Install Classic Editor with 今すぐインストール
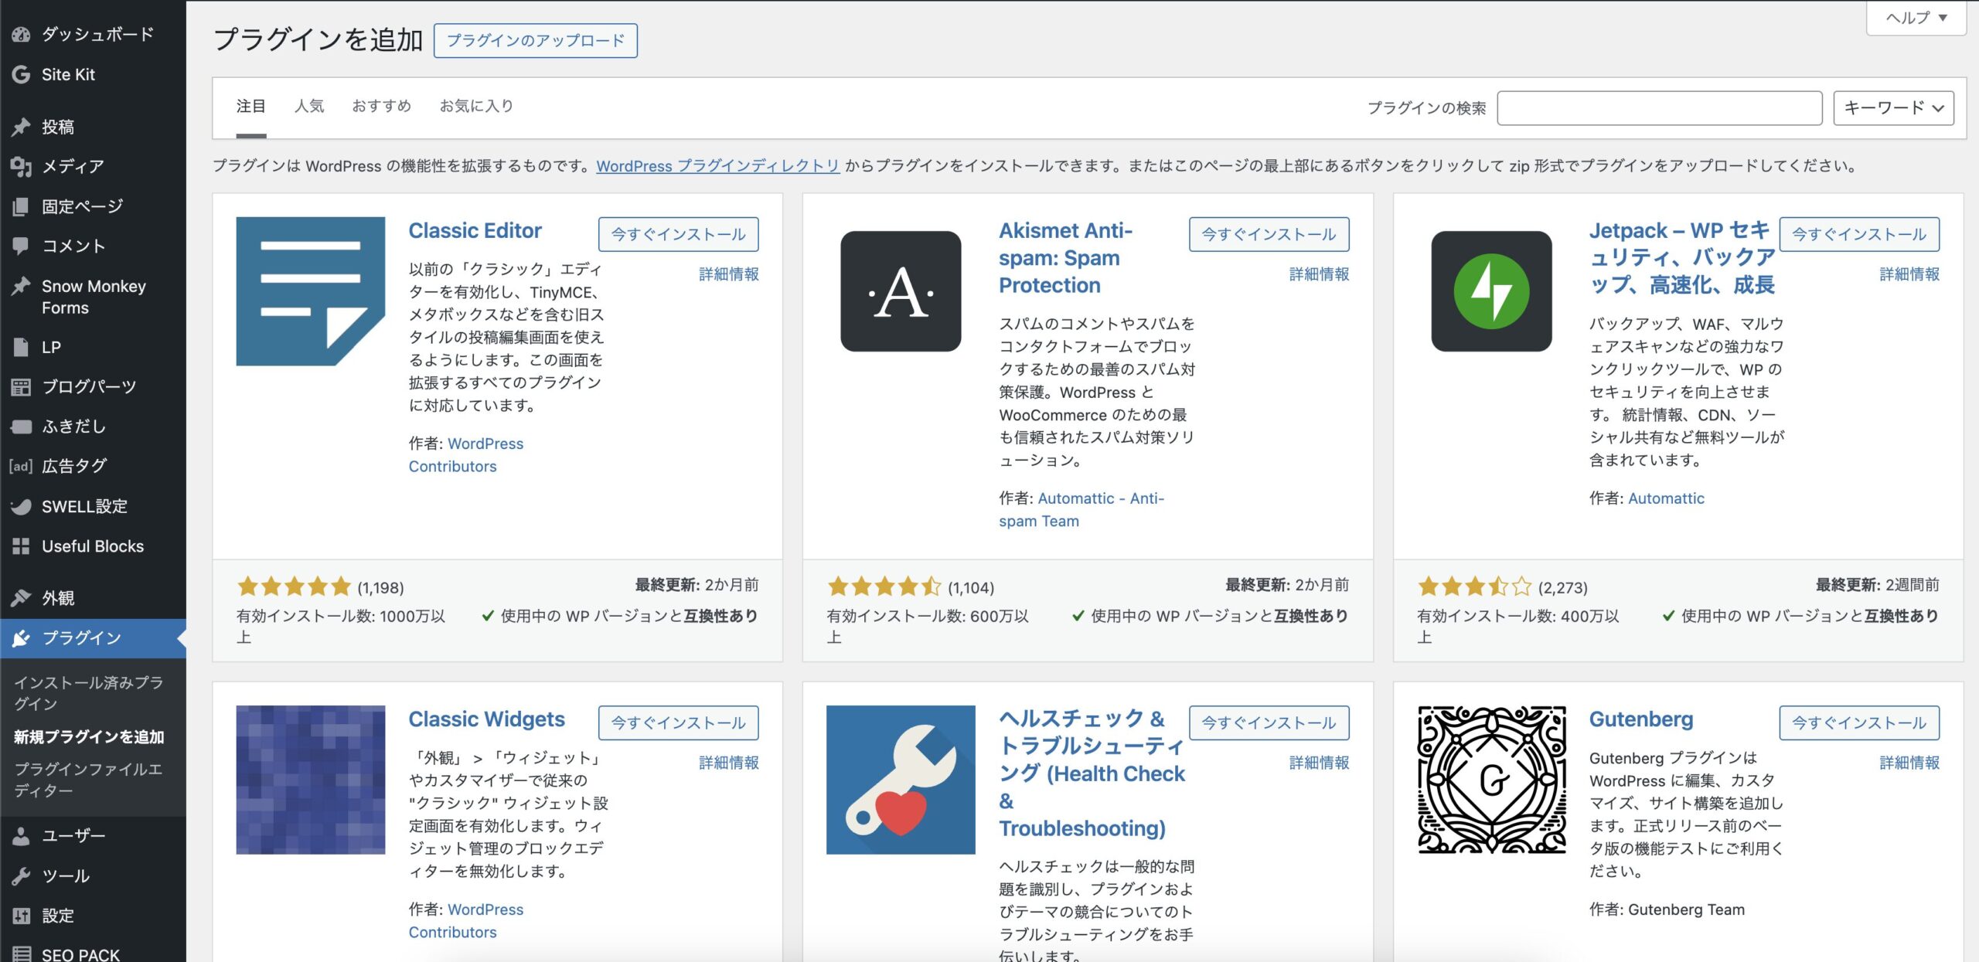Screen dimensions: 1979x962 click(x=678, y=234)
